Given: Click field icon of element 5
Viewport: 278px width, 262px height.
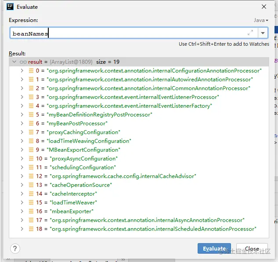Looking at the screenshot, I should 31,114.
